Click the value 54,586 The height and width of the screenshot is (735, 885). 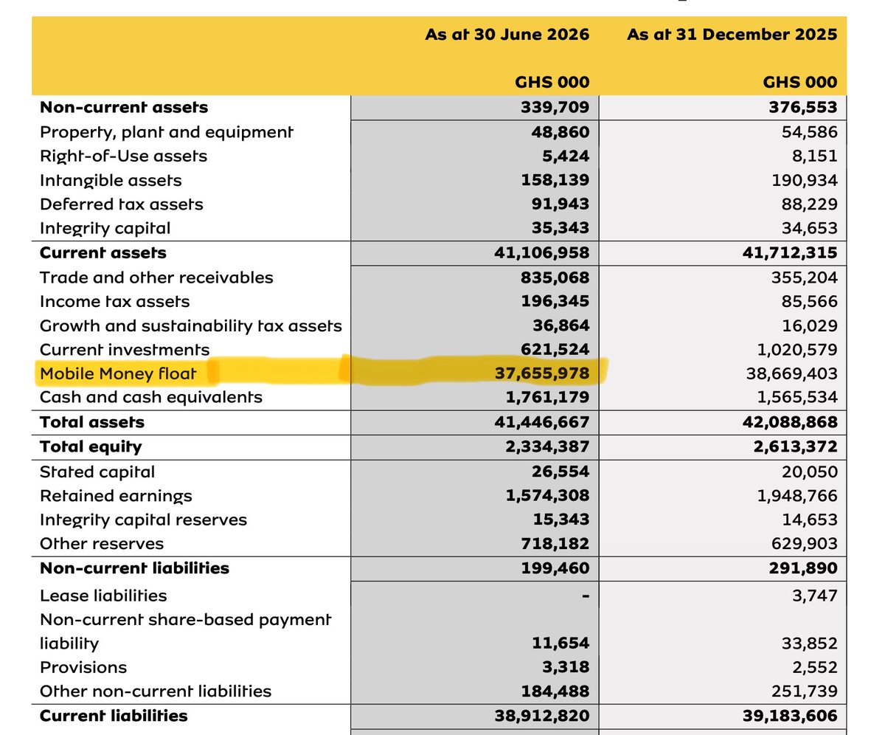(x=810, y=132)
